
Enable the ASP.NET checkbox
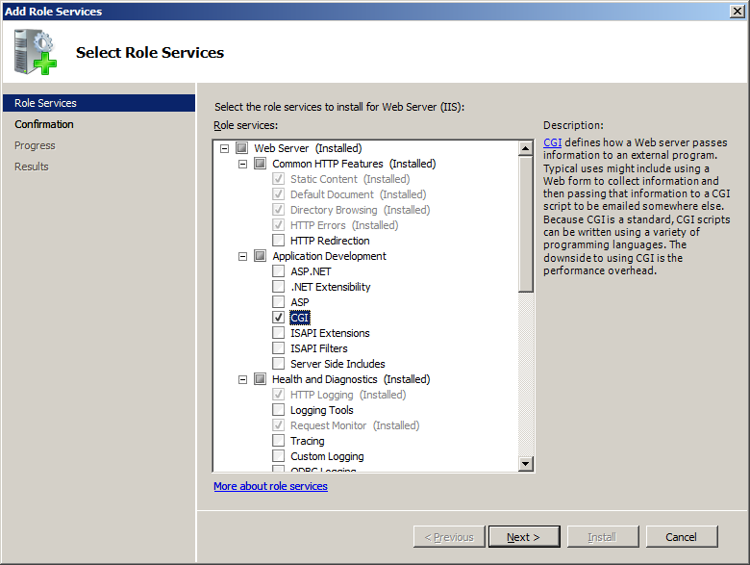279,271
